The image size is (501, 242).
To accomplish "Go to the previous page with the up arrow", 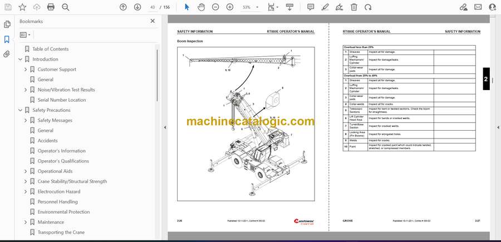I will (123, 7).
